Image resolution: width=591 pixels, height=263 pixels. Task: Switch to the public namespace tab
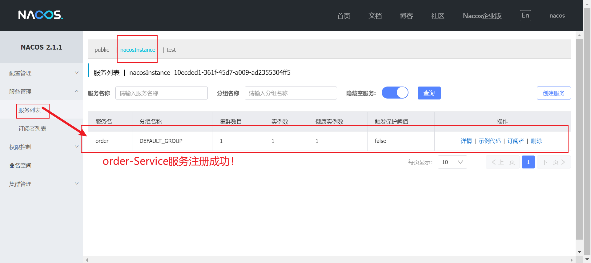(102, 50)
